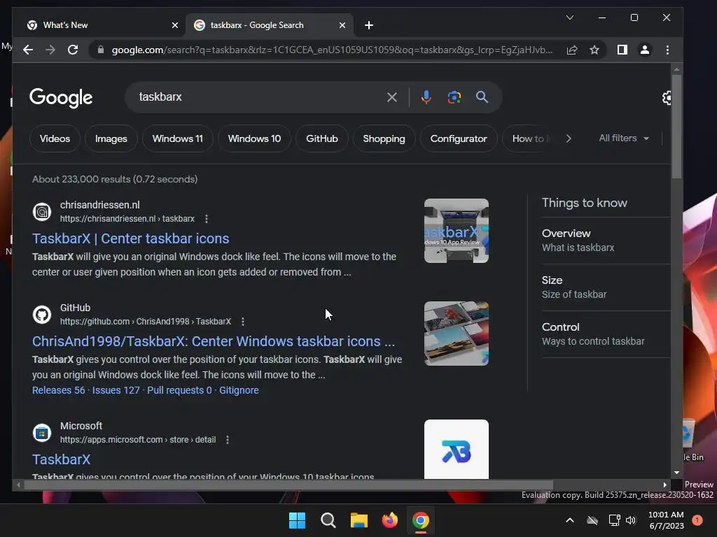Open the Issues 127 sublink

click(x=116, y=390)
